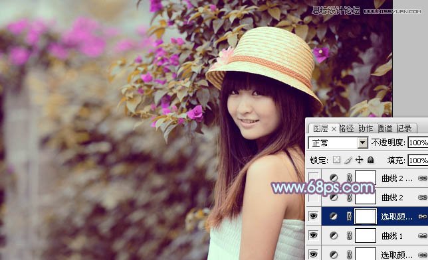Select the 曲线 1 layer name

click(392, 236)
